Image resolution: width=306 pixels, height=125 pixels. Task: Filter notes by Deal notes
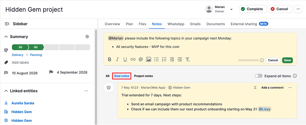(122, 76)
